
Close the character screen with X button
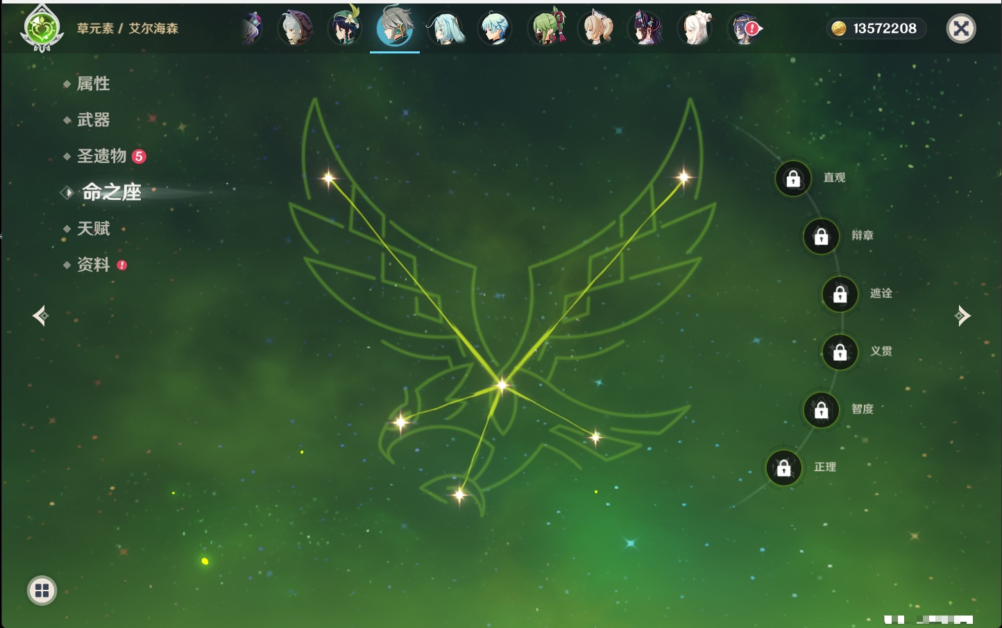961,28
